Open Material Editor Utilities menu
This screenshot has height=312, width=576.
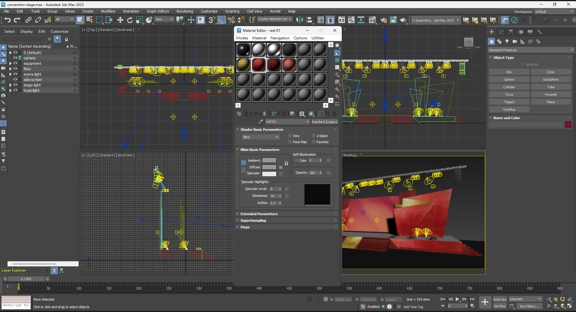pyautogui.click(x=317, y=38)
